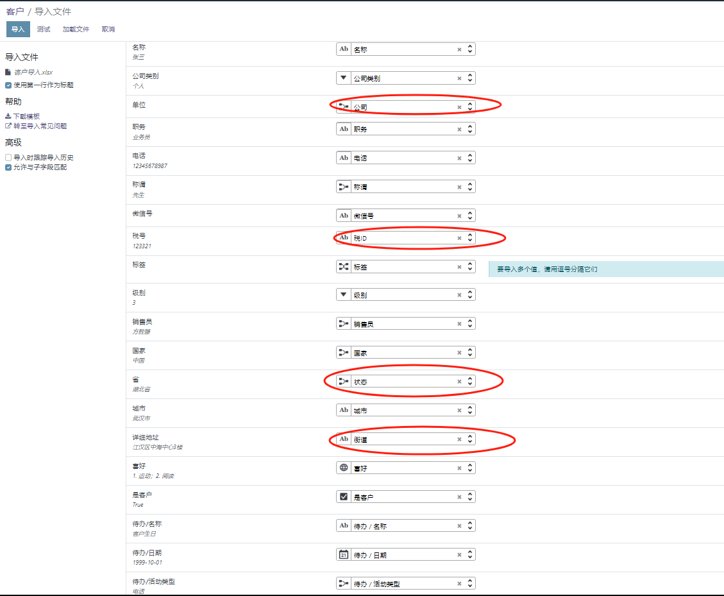Uncheck 允许与子字段匹配 option
Viewport: 724px width, 596px height.
8,167
